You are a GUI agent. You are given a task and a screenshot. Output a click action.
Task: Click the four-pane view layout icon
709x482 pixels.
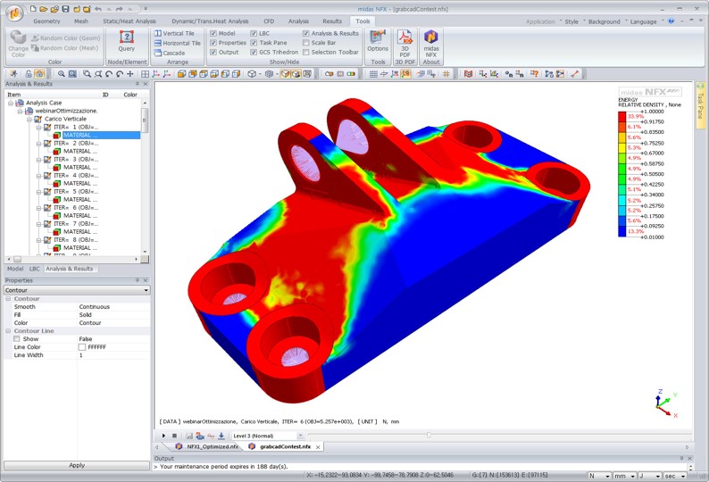146,74
